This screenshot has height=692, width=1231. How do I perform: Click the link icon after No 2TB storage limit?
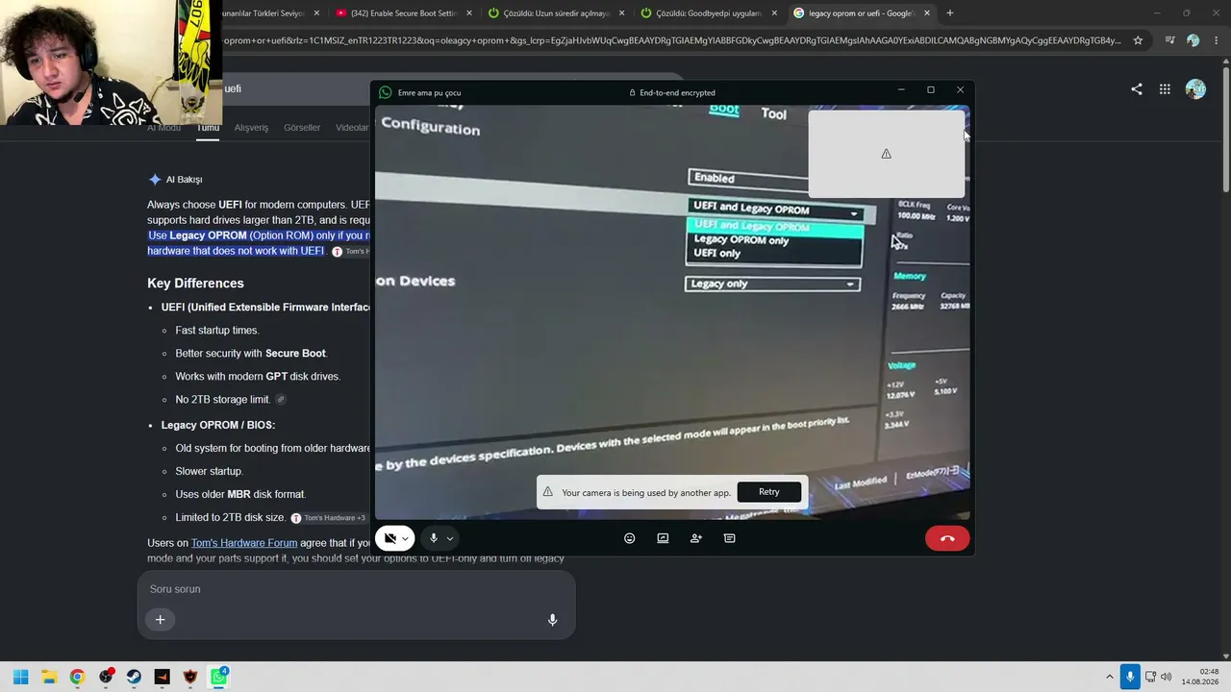coord(281,400)
